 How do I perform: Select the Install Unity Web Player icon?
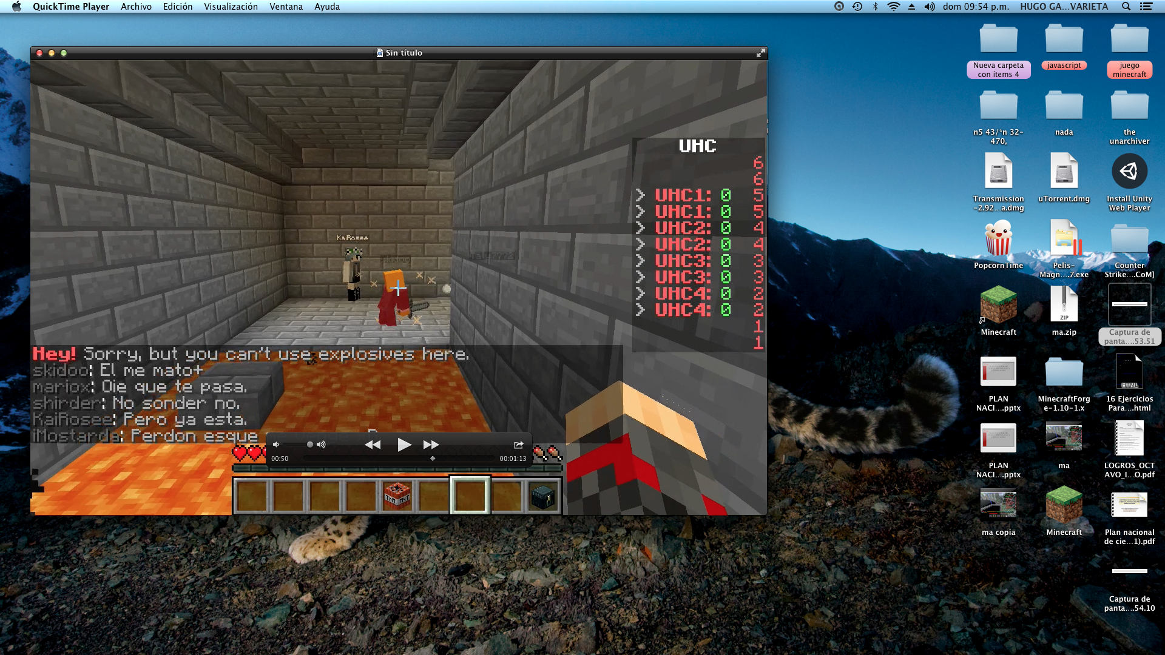pos(1129,182)
